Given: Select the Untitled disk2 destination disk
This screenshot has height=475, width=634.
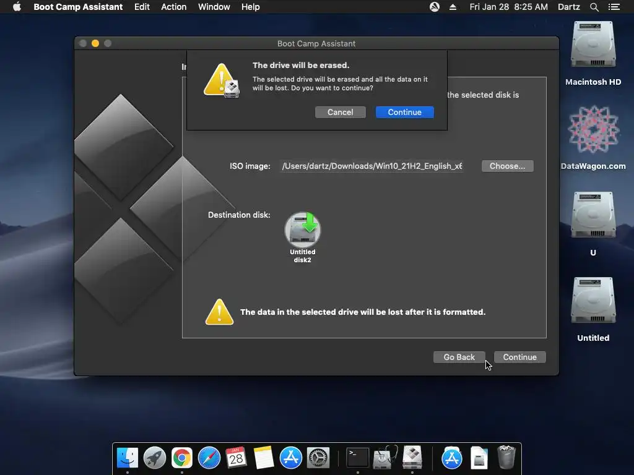Looking at the screenshot, I should click(302, 237).
